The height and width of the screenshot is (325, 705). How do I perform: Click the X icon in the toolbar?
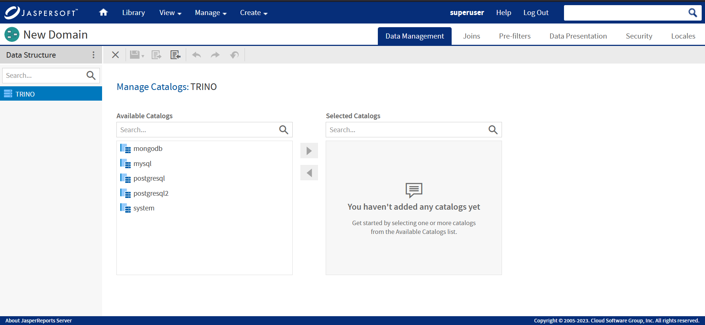115,55
